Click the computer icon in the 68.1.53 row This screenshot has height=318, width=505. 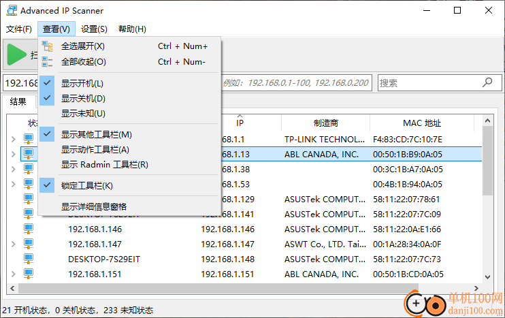point(29,184)
